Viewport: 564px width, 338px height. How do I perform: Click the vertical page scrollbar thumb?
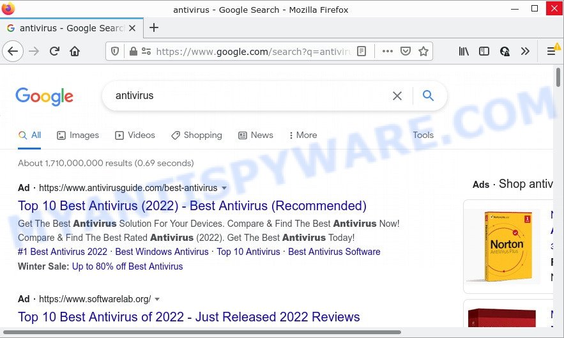click(558, 77)
